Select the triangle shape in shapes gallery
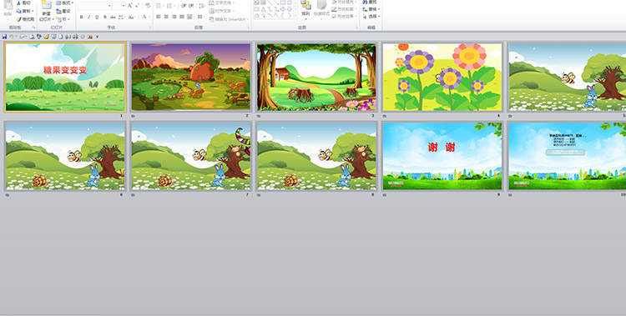The image size is (626, 316). 263,9
